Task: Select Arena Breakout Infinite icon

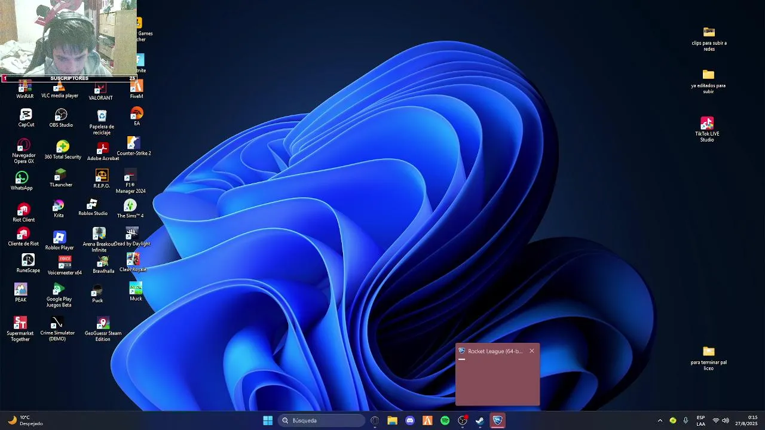Action: pyautogui.click(x=99, y=239)
